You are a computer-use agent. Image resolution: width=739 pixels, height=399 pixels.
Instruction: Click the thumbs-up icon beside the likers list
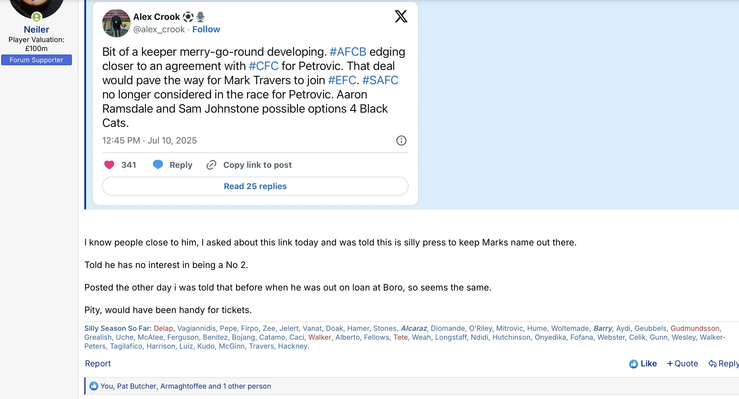pyautogui.click(x=94, y=386)
